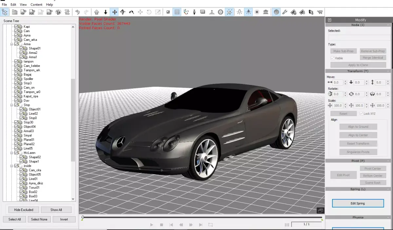The height and width of the screenshot is (230, 393).
Task: Click the camera home view icon
Action: tap(97, 12)
